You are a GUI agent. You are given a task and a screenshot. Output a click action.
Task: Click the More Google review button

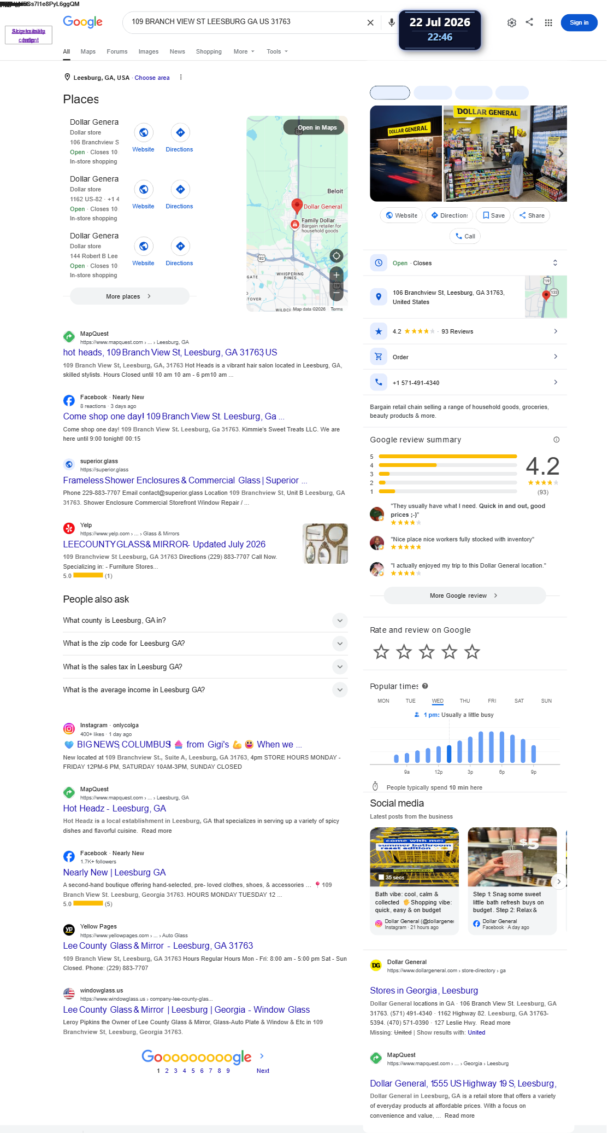[x=465, y=595]
